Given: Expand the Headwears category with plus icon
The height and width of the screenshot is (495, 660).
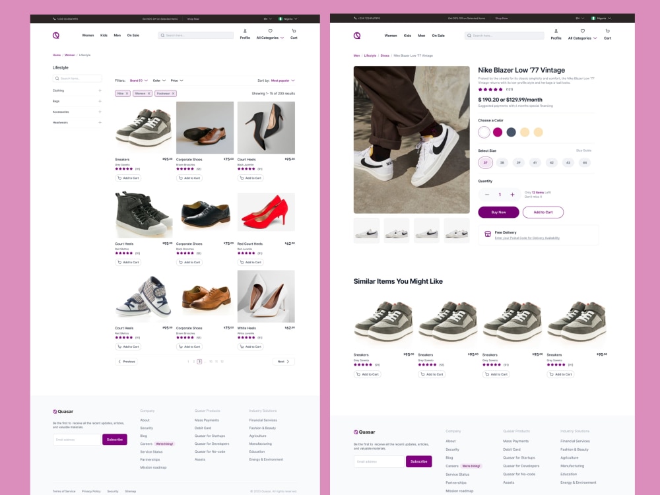Looking at the screenshot, I should [x=100, y=123].
